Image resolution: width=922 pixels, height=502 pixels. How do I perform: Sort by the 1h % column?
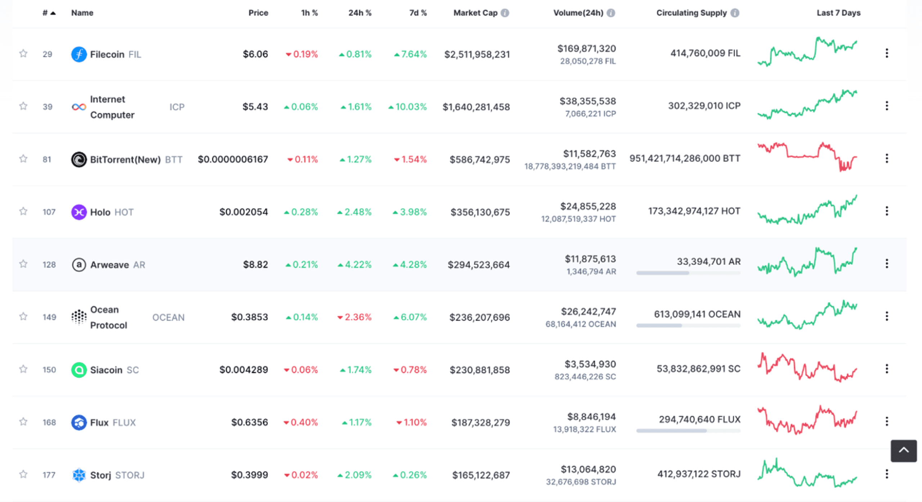[x=309, y=13]
